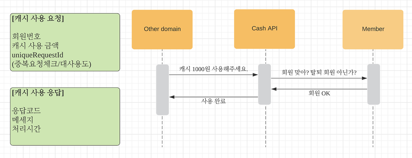Click the 회원 OK message label
Screen dimensions: 412x158
(x=319, y=93)
